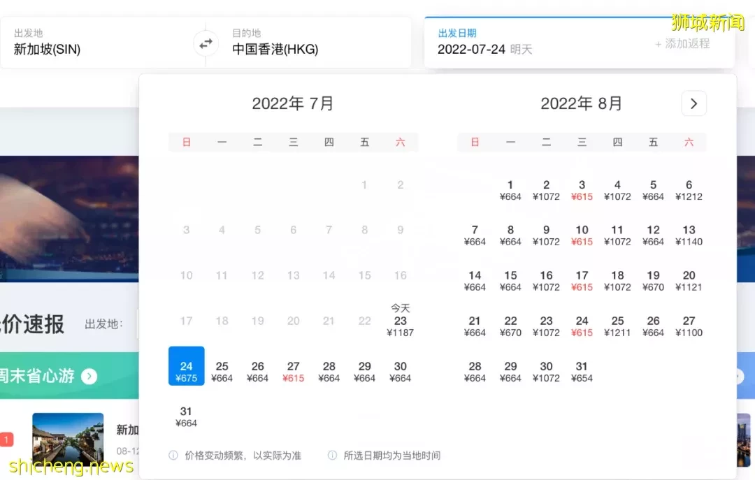Viewport: 755px width, 480px height.
Task: Select August 14 priced ¥664
Action: [475, 281]
